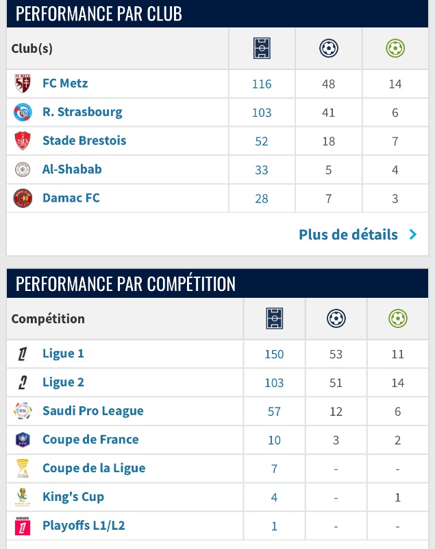Click the 116 matches count for FC Metz
435x549 pixels.
click(262, 84)
